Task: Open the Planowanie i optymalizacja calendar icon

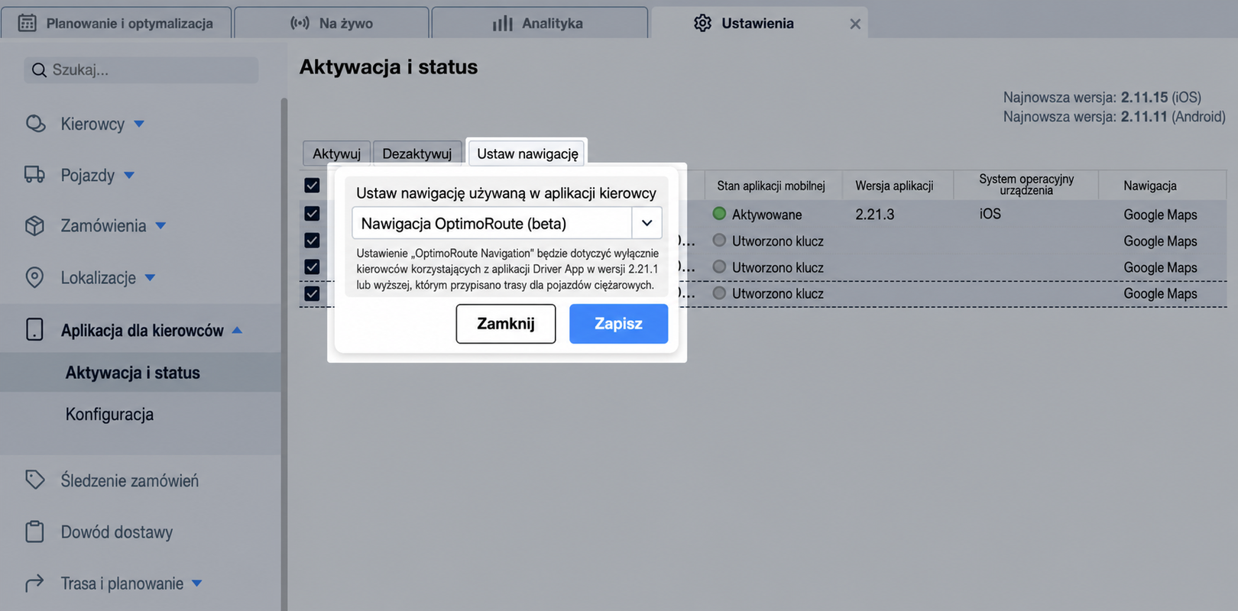Action: [27, 23]
